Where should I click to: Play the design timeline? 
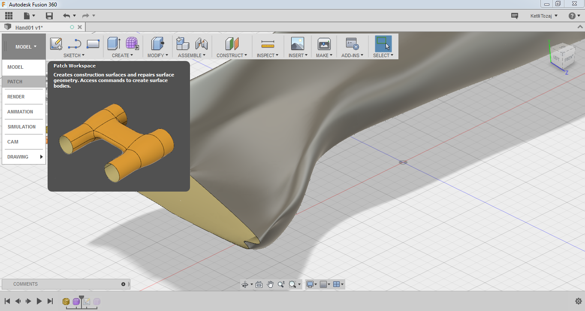39,302
